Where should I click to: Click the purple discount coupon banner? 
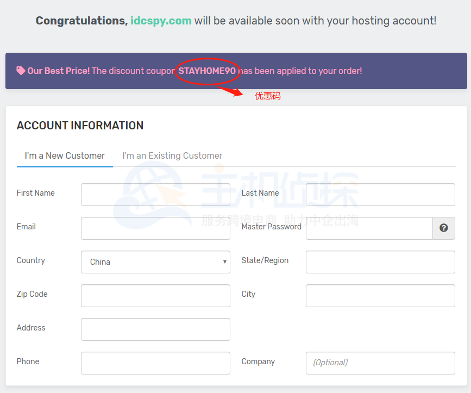(380, 71)
